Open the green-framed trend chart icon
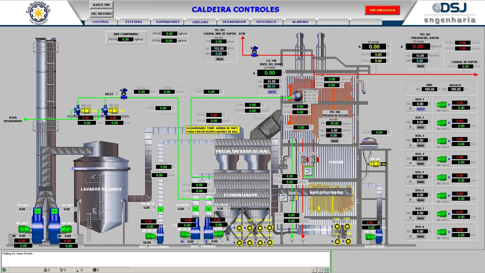The height and width of the screenshot is (273, 485). 308,172
